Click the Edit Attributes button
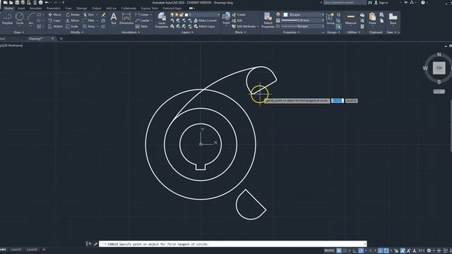The width and height of the screenshot is (452, 254). (243, 26)
